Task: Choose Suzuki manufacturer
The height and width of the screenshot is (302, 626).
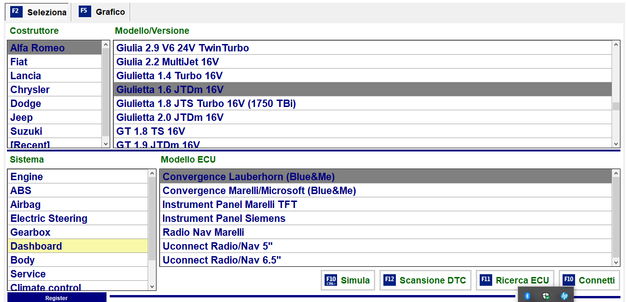Action: pyautogui.click(x=55, y=131)
